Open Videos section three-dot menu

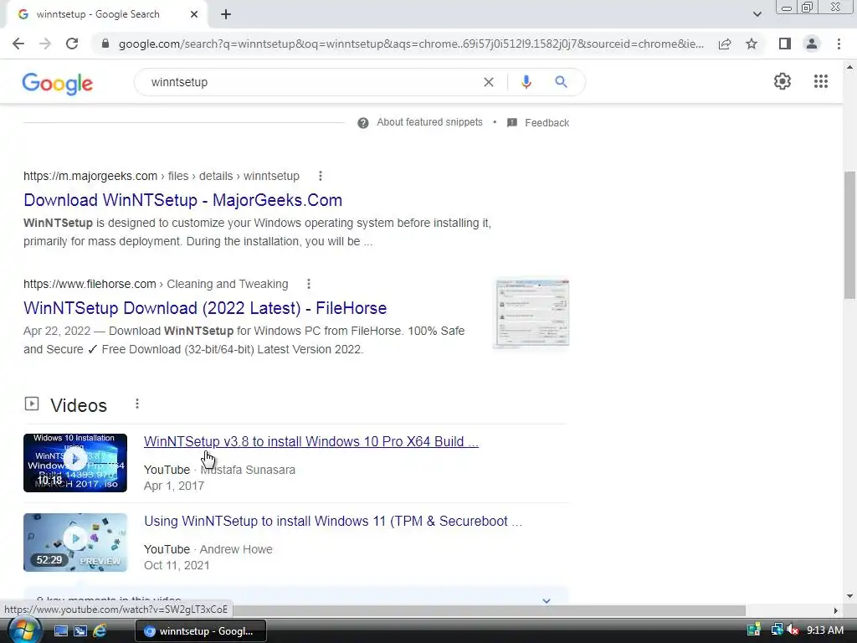[137, 404]
